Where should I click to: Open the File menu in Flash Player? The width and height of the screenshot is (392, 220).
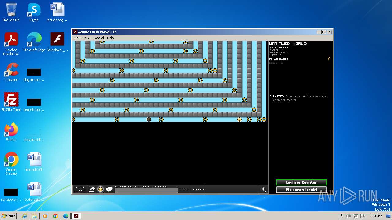coord(76,38)
